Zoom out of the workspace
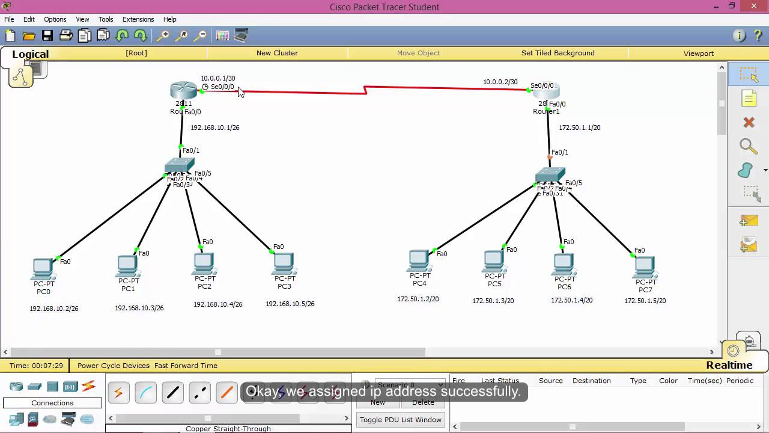Screen dimensions: 769x433 [200, 35]
